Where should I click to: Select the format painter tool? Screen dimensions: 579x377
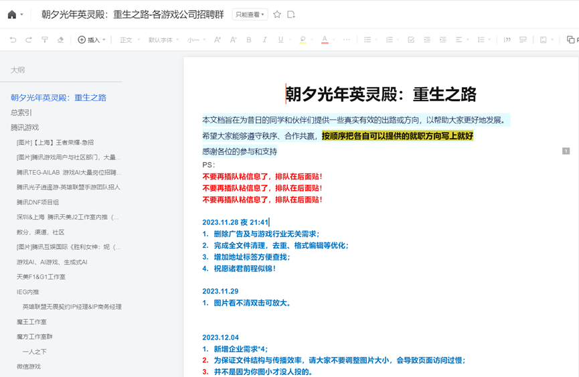[45, 40]
